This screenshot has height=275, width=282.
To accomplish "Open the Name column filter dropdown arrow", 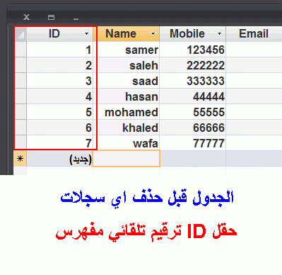I will coord(153,34).
